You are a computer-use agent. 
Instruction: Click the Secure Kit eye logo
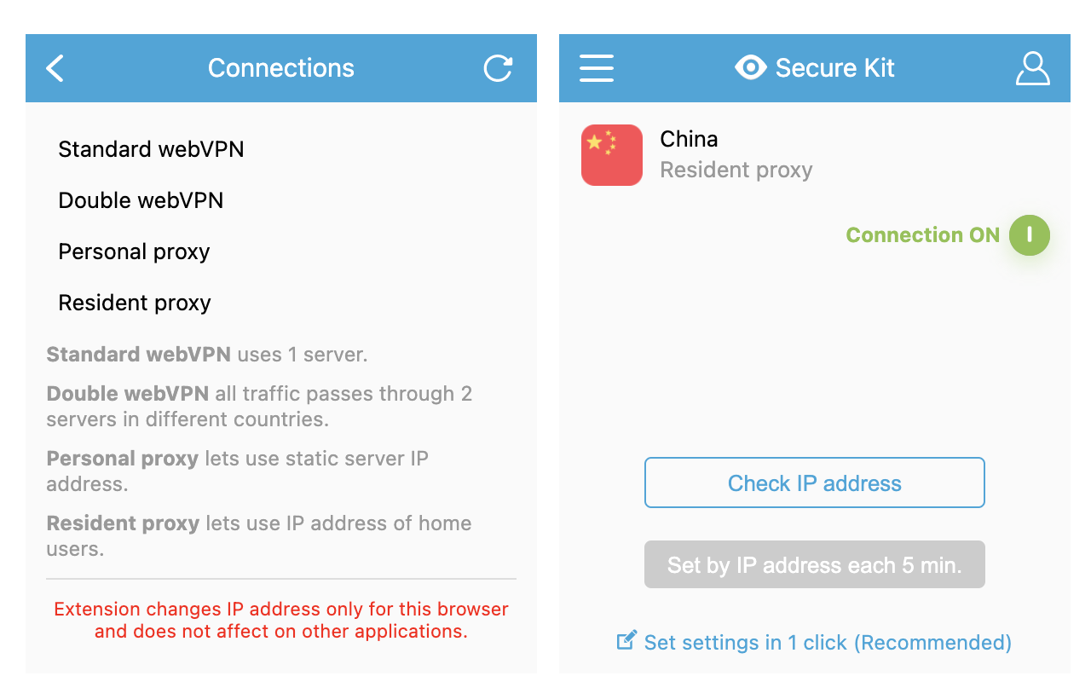[751, 67]
